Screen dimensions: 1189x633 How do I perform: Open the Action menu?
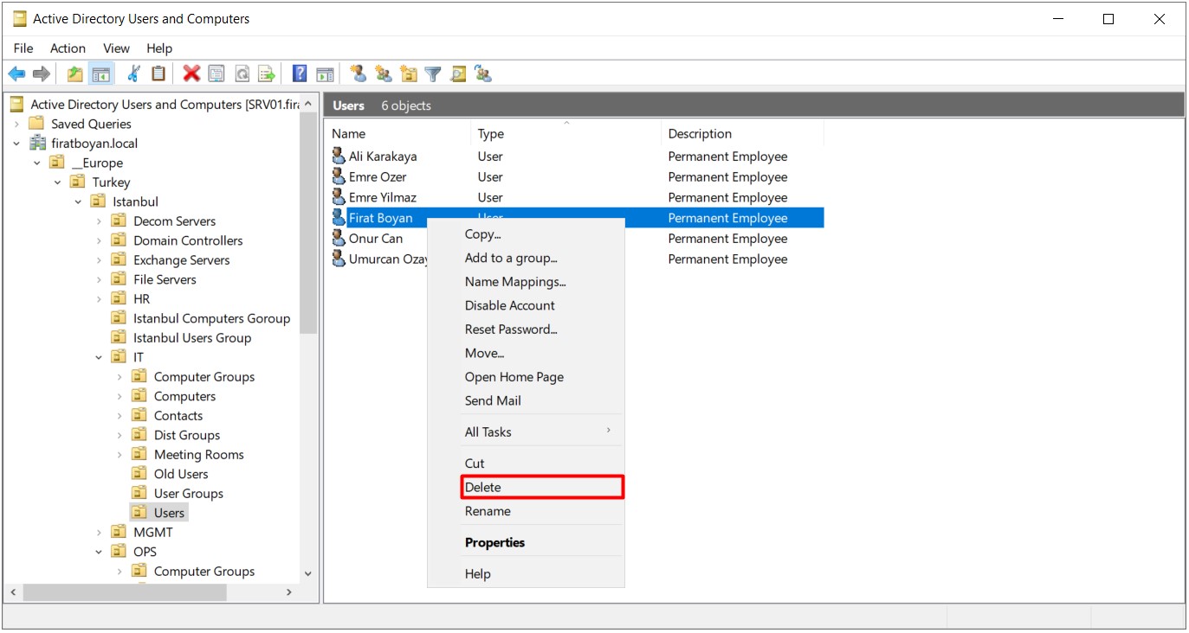[68, 48]
